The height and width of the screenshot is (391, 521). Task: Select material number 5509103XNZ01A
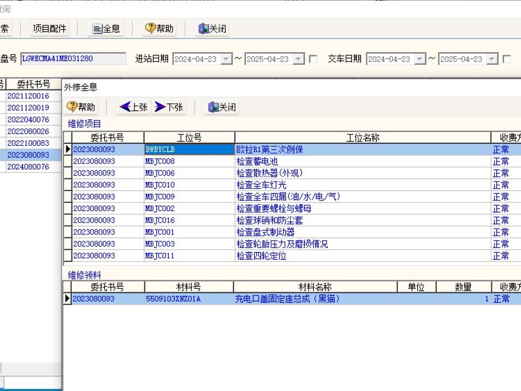tap(189, 299)
